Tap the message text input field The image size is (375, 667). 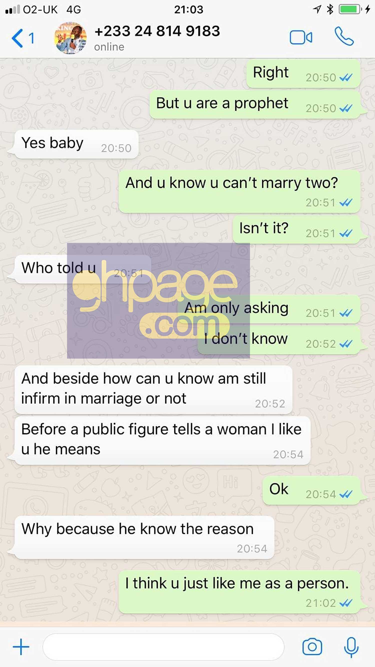[163, 647]
